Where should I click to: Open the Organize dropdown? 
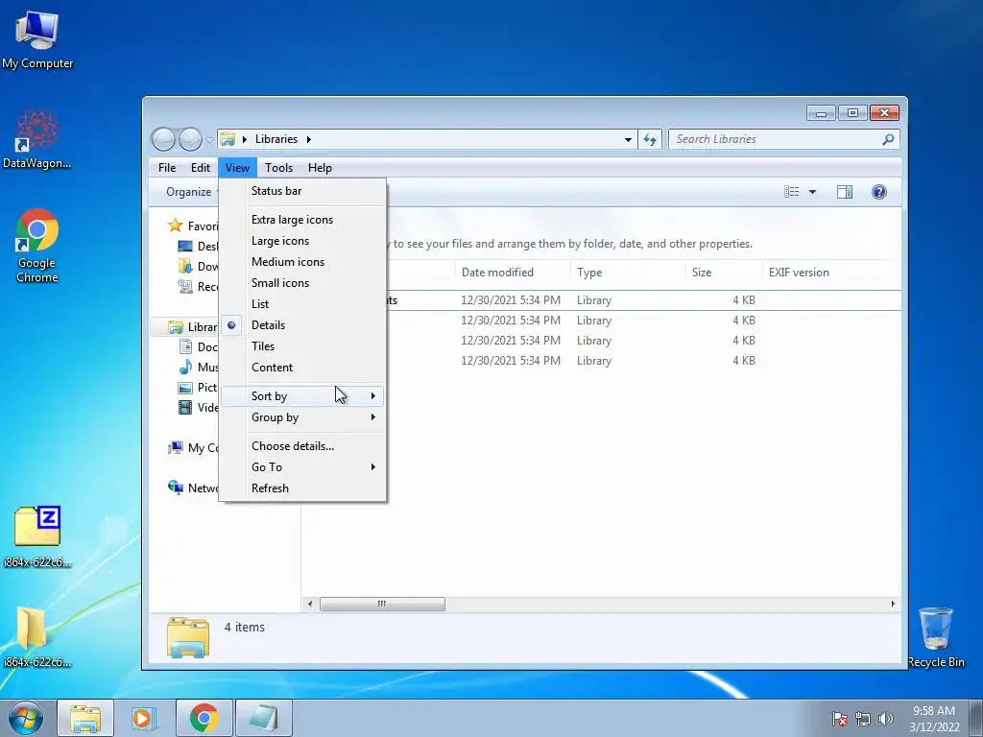click(191, 192)
